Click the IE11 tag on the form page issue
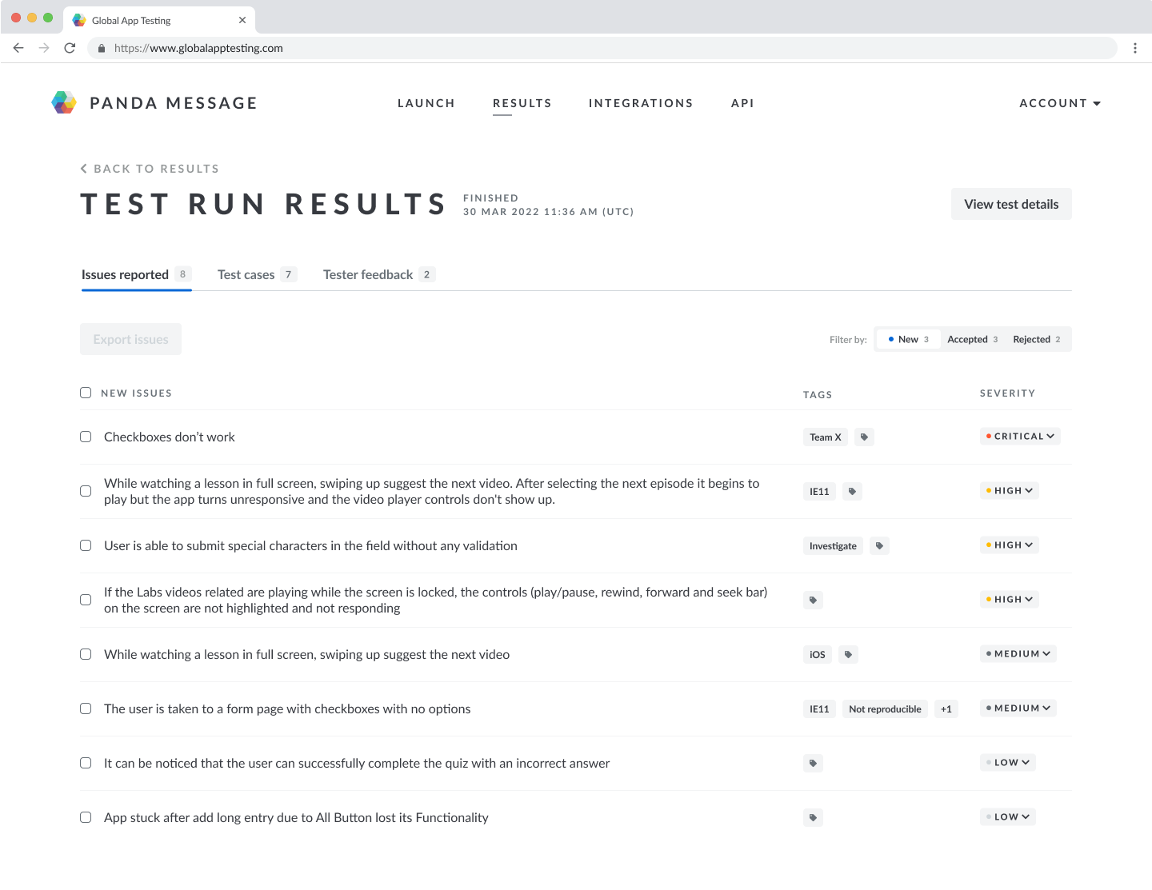This screenshot has height=890, width=1152. [x=819, y=708]
